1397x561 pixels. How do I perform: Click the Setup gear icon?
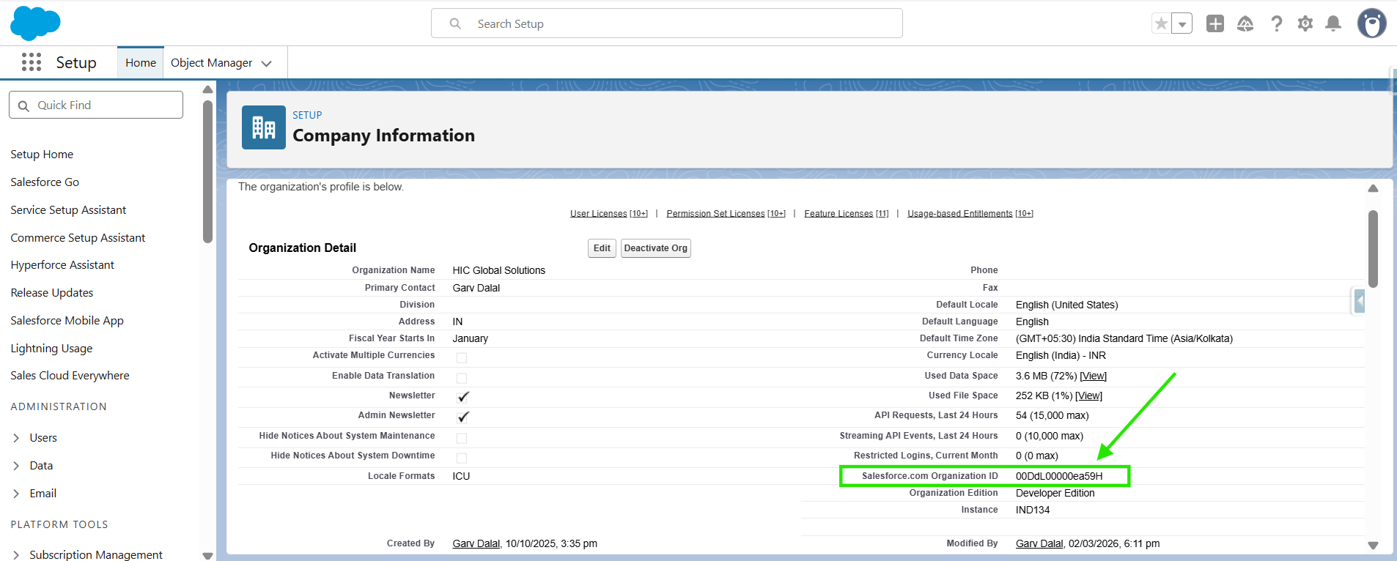pos(1305,24)
